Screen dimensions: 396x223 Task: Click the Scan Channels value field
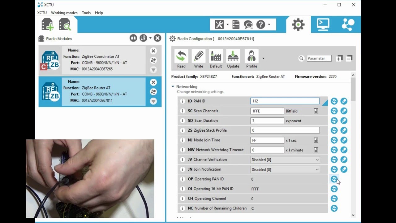[x=267, y=111]
